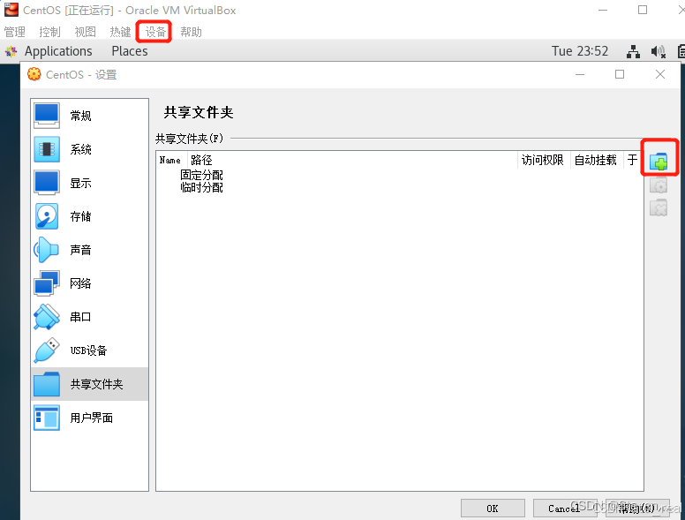Open the 热键 menu

pos(120,32)
